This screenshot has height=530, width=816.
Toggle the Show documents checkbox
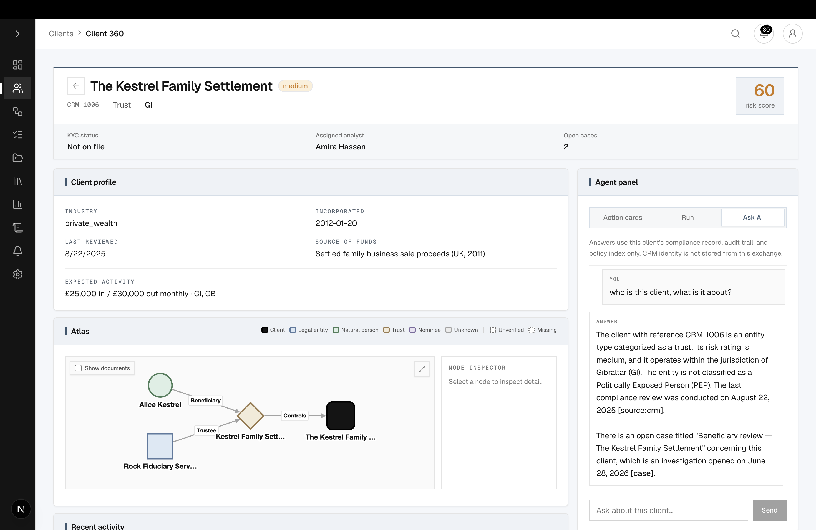[x=79, y=368]
